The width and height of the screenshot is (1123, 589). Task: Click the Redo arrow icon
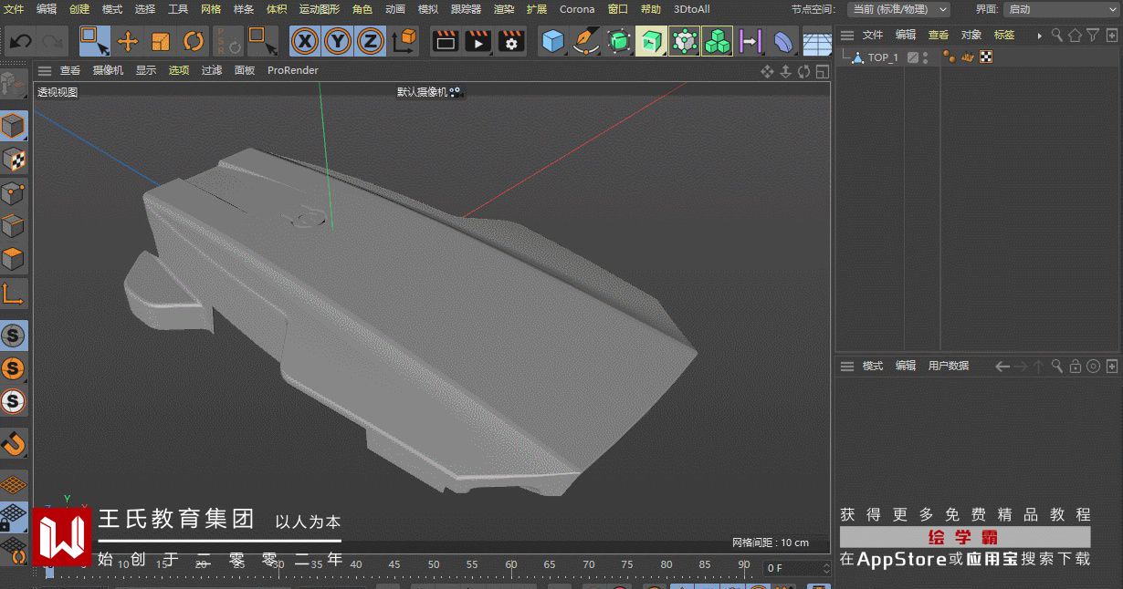52,41
